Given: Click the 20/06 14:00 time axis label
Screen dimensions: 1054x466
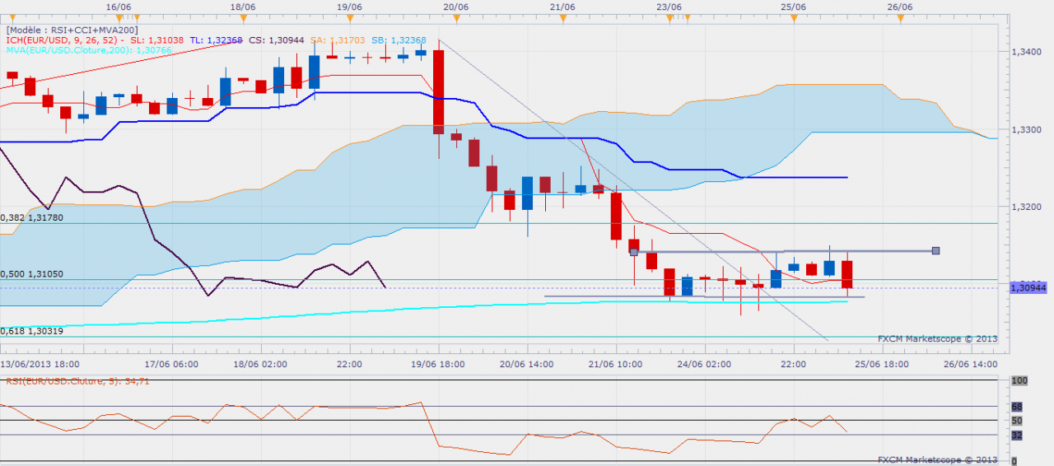Looking at the screenshot, I should pyautogui.click(x=525, y=363).
